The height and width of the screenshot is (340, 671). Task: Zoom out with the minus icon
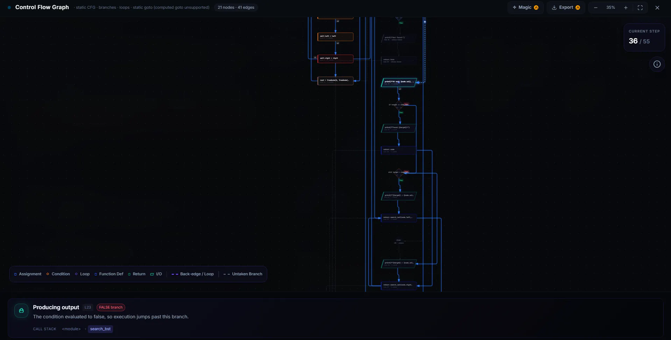(595, 8)
